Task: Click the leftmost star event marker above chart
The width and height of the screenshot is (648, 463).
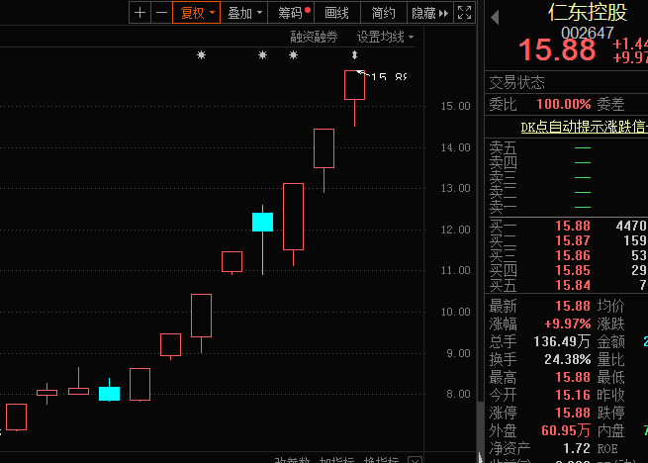Action: 202,55
